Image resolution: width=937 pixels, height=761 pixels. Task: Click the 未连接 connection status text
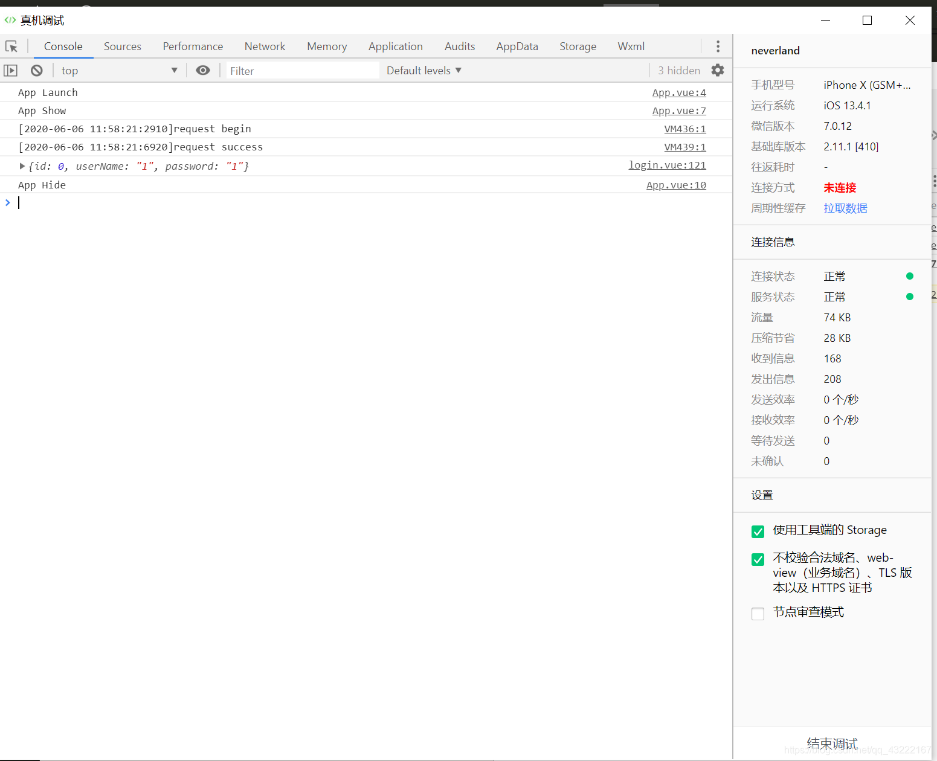pyautogui.click(x=840, y=188)
